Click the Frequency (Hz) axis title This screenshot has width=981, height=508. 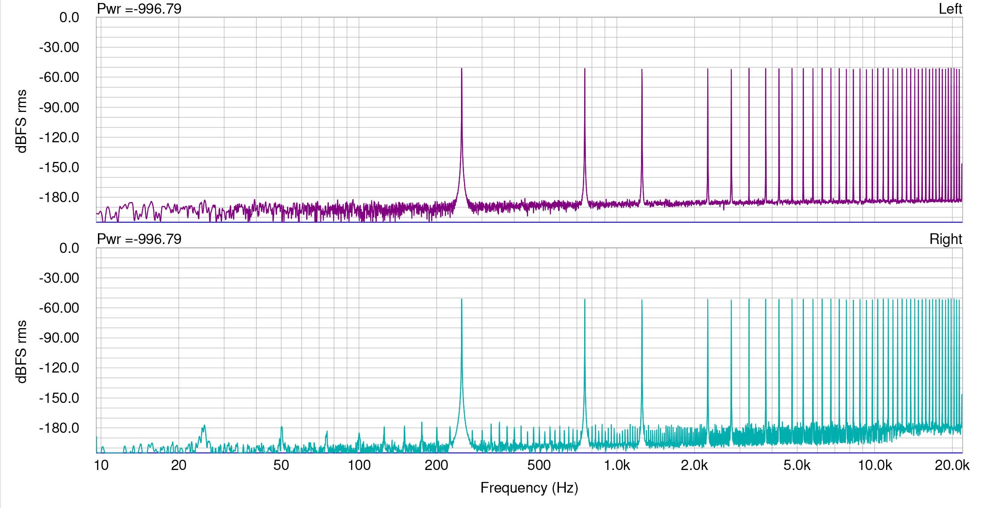529,488
